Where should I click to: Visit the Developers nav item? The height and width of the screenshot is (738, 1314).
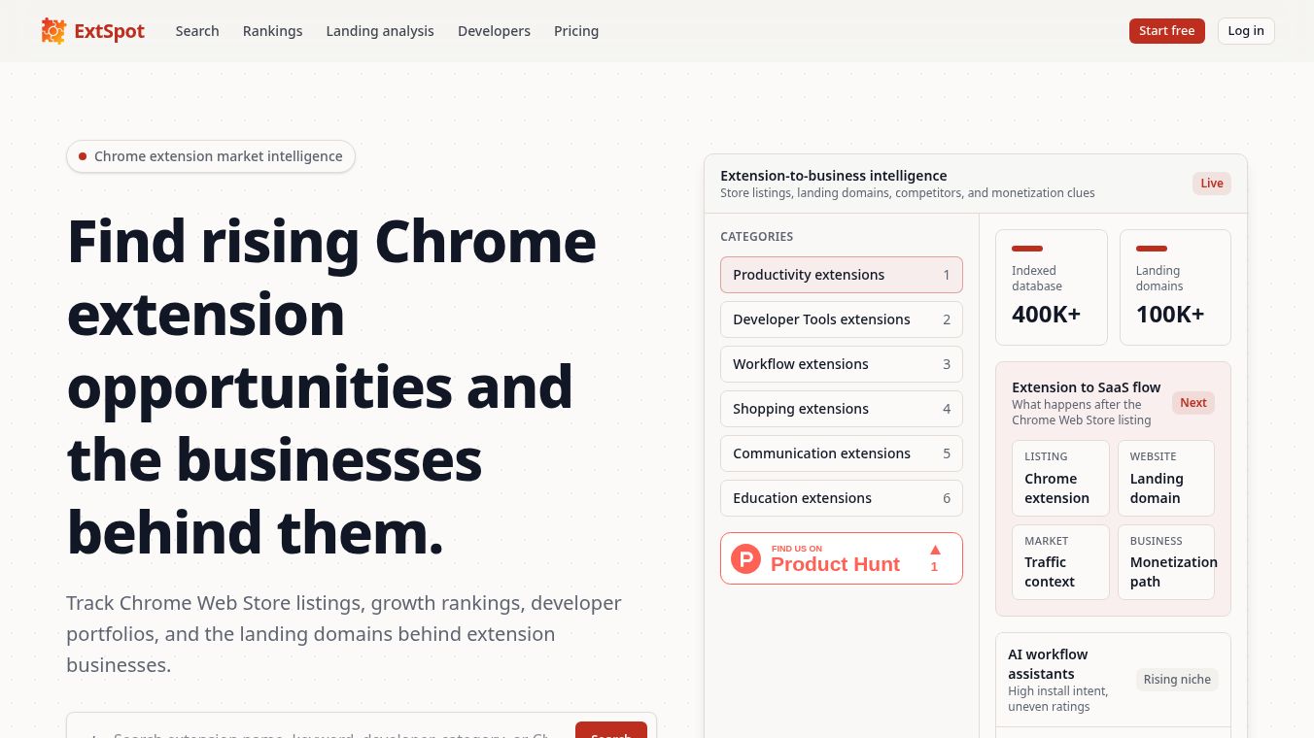click(494, 31)
